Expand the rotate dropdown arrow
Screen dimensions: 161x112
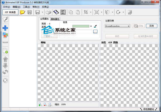[123, 12]
